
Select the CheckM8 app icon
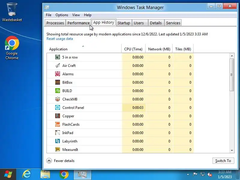(x=58, y=99)
